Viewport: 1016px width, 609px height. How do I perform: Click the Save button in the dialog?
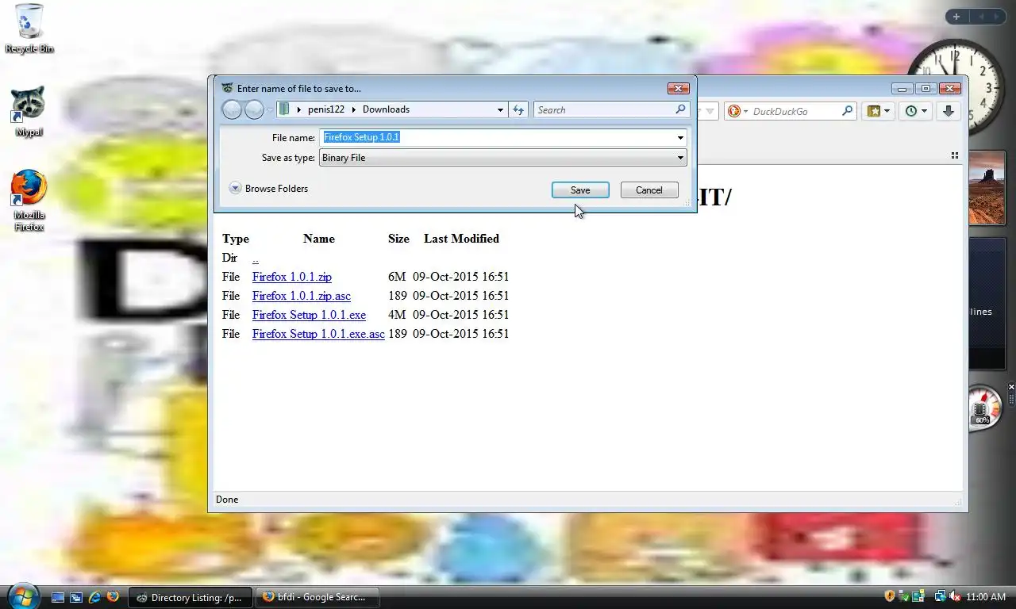(580, 190)
